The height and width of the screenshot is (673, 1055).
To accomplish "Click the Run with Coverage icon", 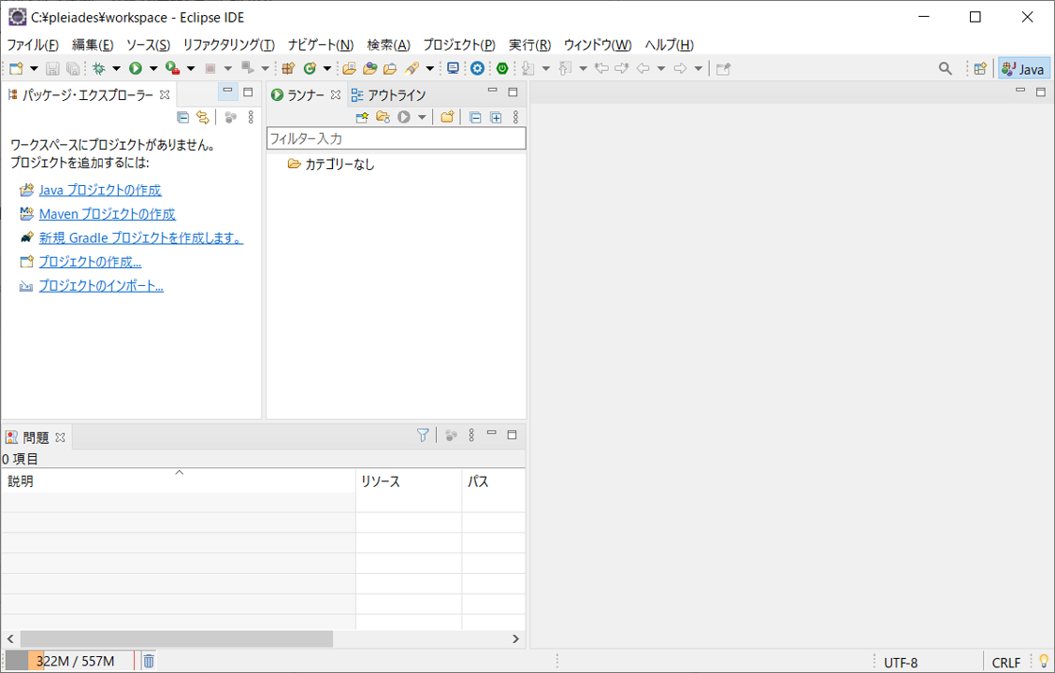I will [x=173, y=68].
